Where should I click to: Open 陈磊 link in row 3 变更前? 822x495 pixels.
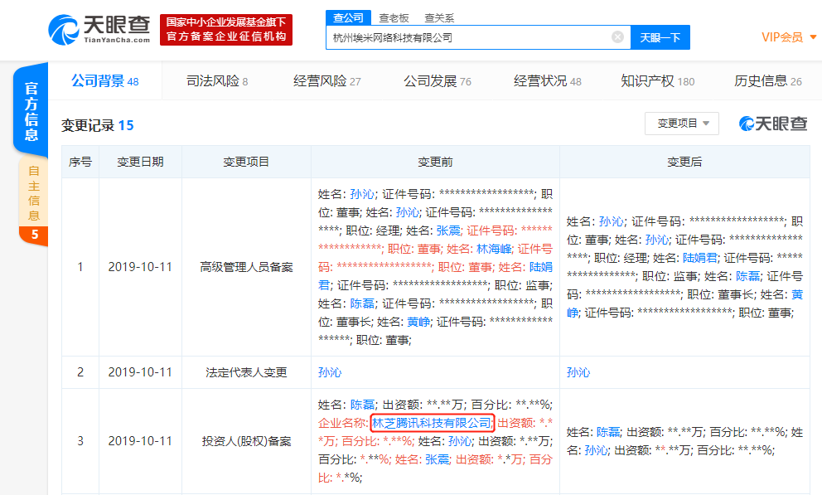coord(362,405)
